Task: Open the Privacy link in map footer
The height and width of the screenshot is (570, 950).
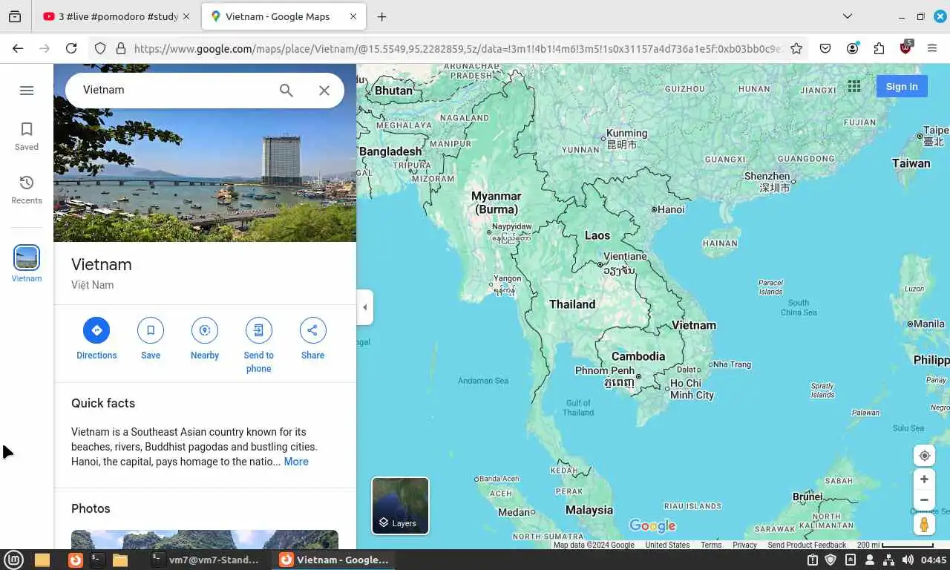Action: click(744, 545)
